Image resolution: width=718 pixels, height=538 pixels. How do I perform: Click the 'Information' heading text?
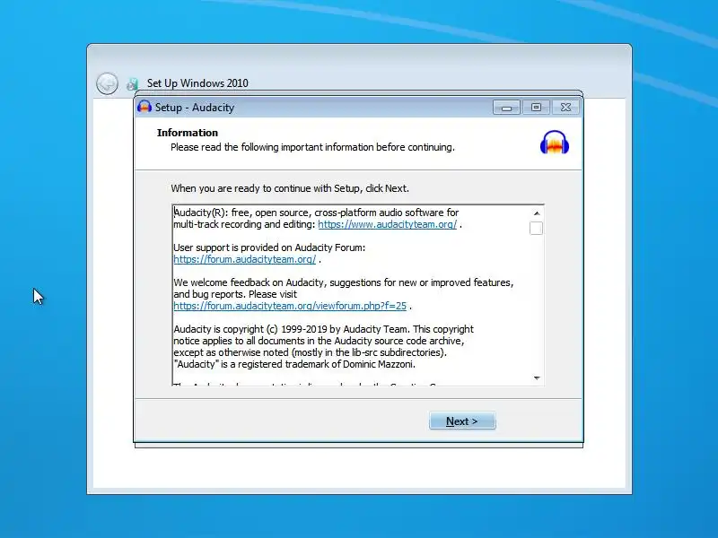(188, 133)
